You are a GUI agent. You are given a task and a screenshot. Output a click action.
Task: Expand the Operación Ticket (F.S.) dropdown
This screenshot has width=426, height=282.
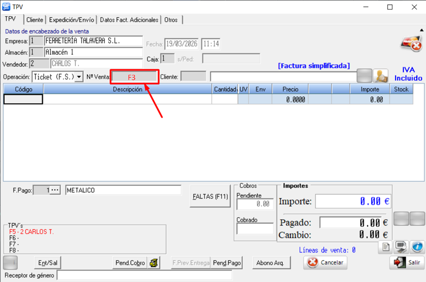(x=78, y=77)
